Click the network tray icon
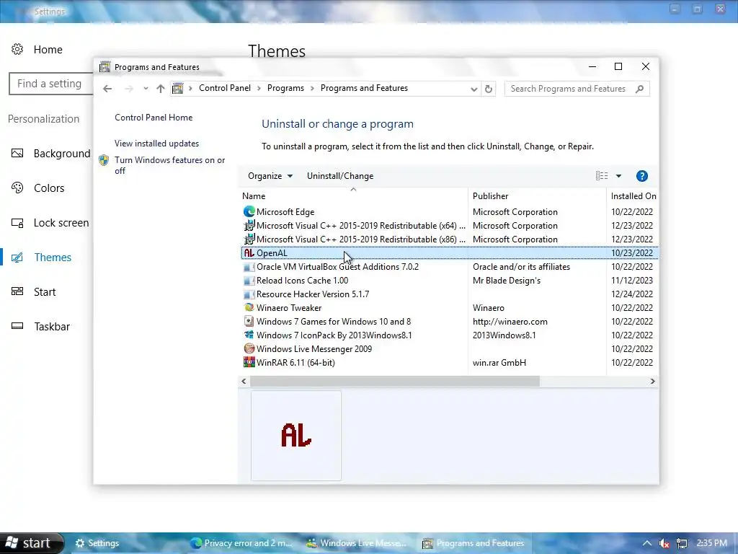Screen dimensions: 738x554 [x=682, y=543]
